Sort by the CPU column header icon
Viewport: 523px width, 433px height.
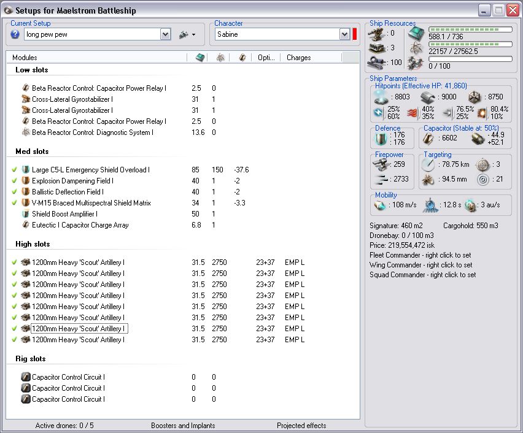point(200,57)
